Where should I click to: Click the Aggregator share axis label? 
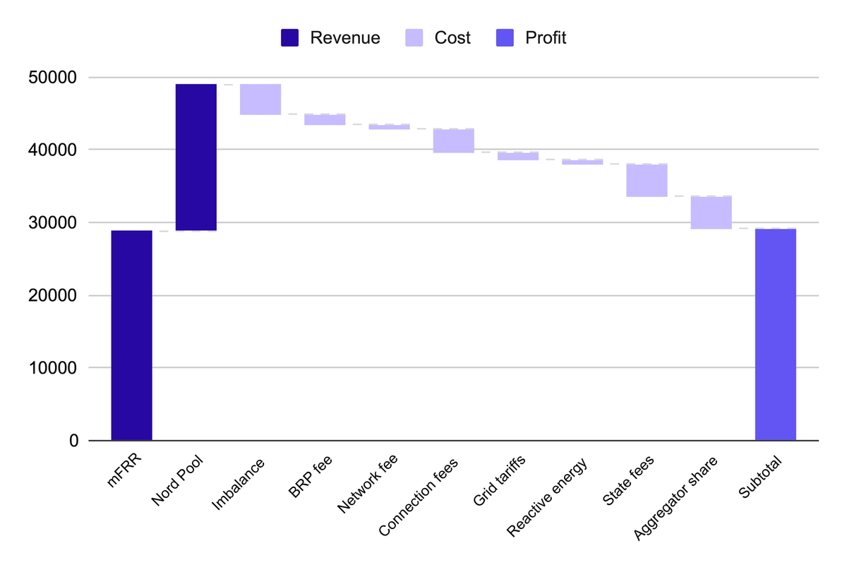click(x=676, y=499)
